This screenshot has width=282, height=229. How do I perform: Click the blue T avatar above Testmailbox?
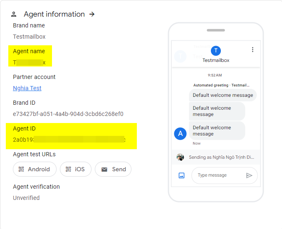tap(215, 51)
